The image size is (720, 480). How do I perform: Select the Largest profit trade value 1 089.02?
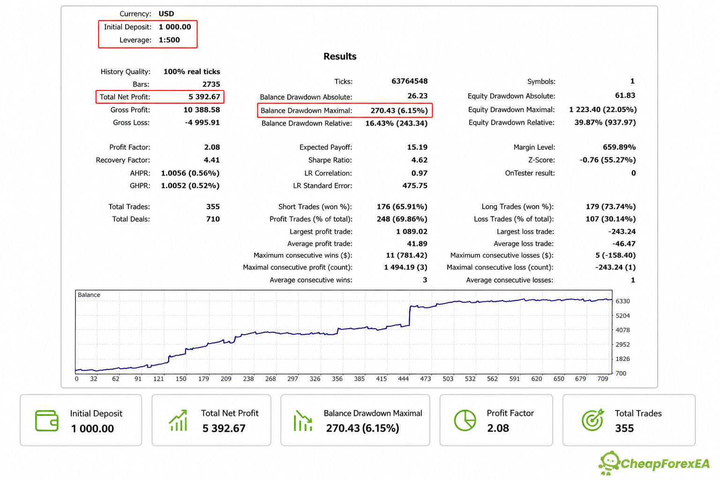412,232
